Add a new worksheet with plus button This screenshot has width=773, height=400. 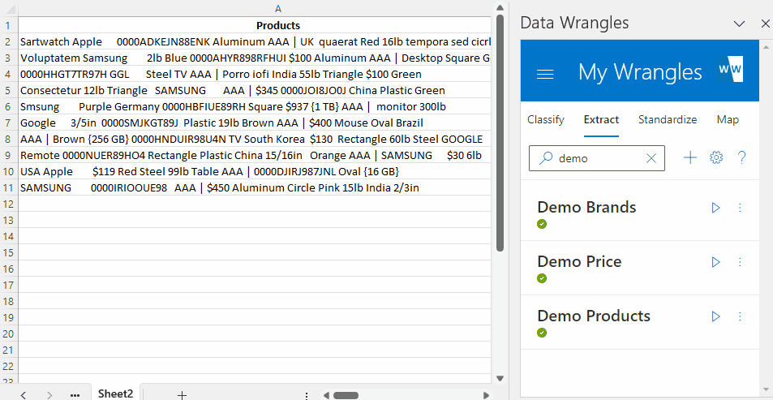[x=182, y=394]
